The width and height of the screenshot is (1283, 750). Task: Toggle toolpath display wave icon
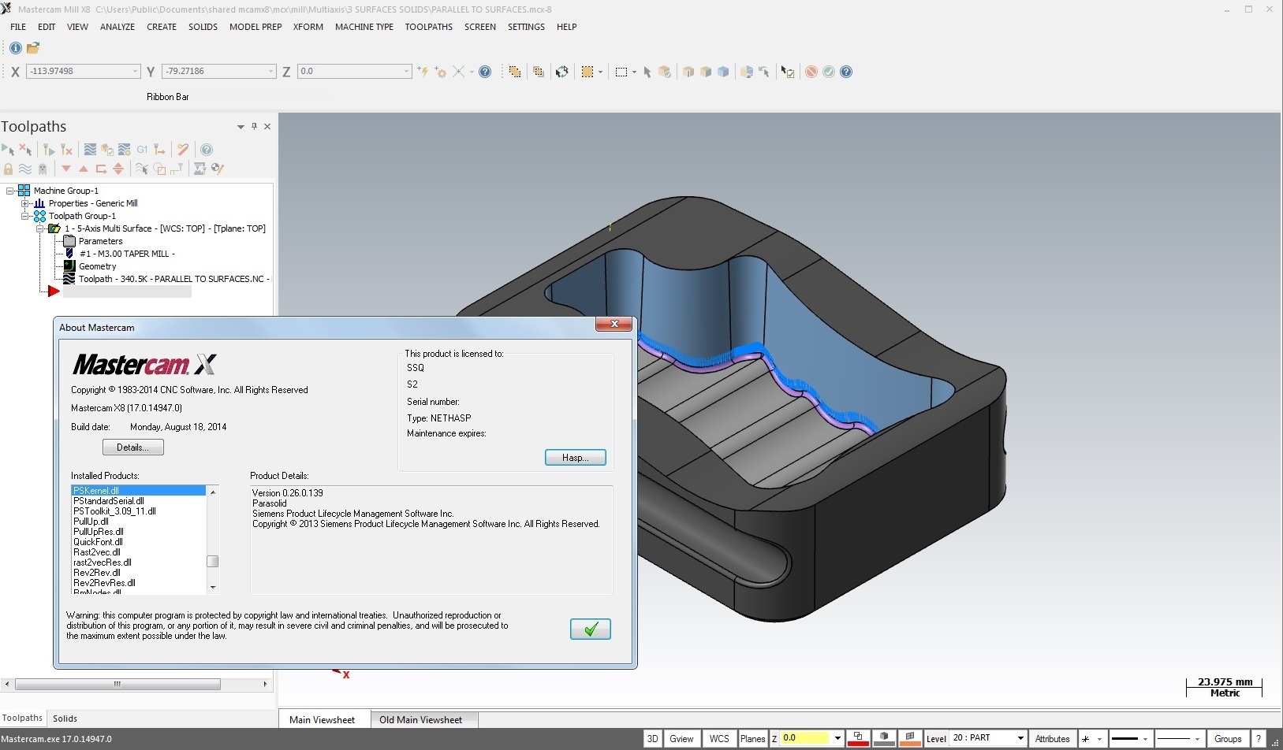pos(25,169)
